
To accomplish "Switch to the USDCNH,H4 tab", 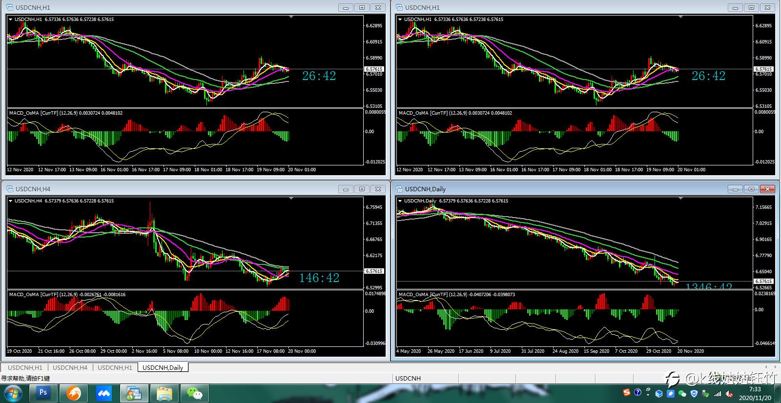I will click(x=70, y=367).
